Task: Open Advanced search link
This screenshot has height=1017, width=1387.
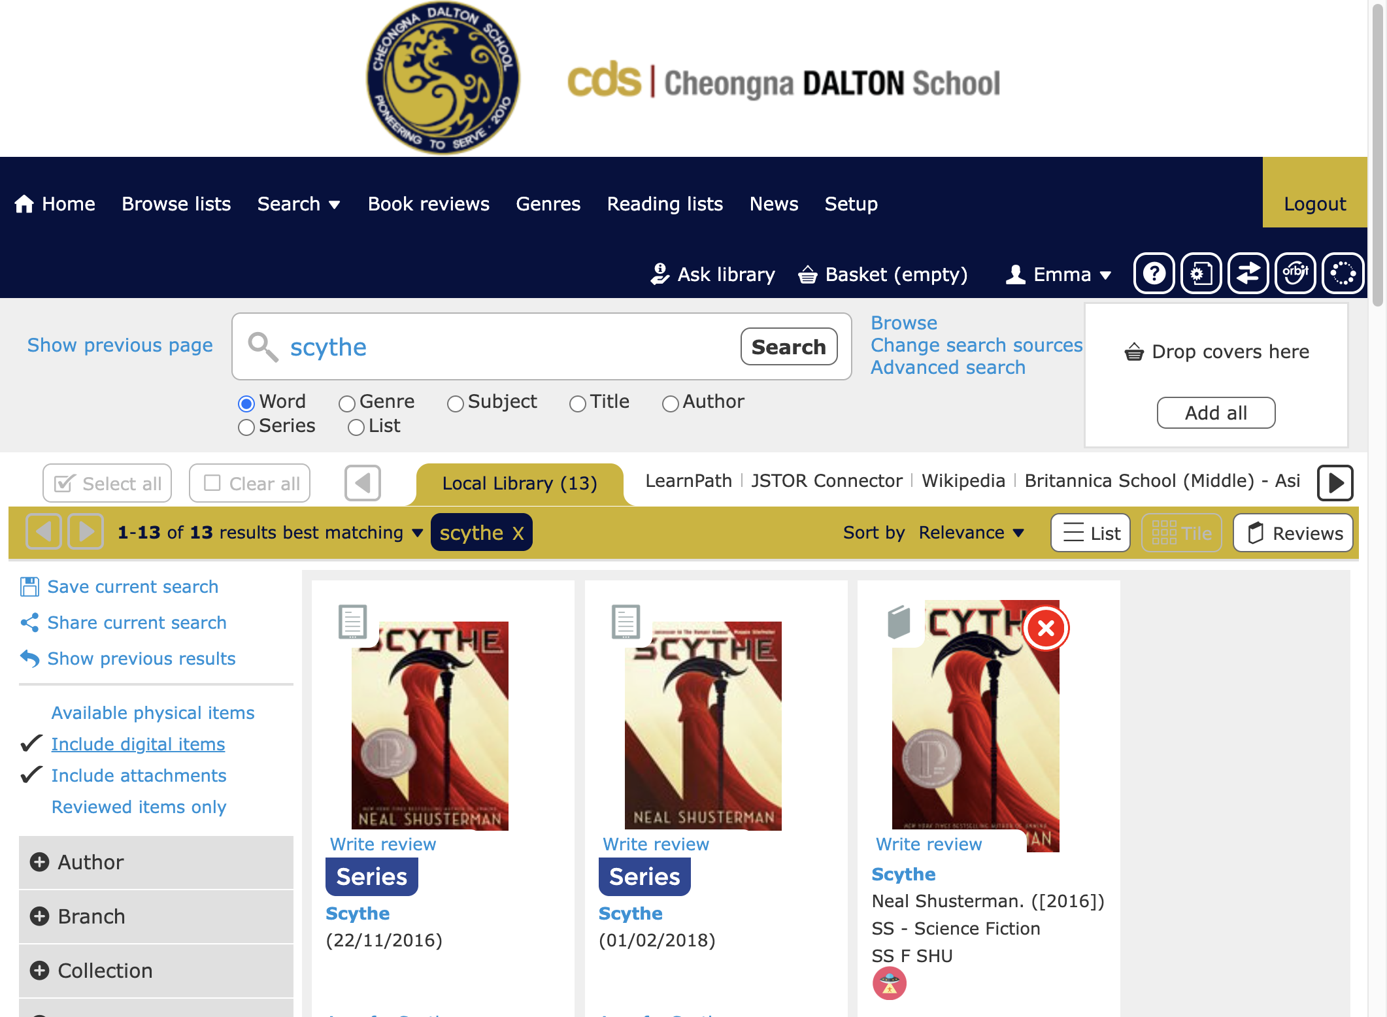Action: coord(948,367)
